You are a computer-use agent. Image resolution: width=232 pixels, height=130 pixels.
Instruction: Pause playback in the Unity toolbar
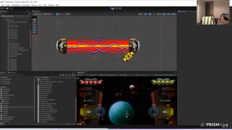[116, 8]
